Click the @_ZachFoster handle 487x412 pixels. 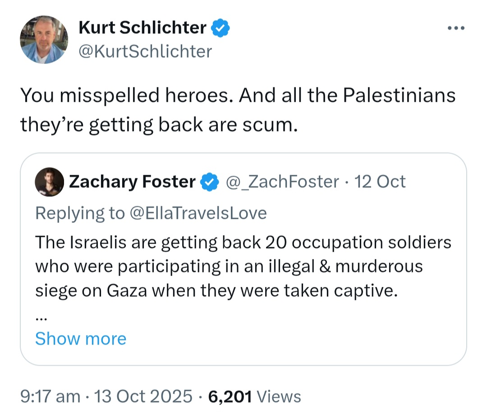[282, 182]
